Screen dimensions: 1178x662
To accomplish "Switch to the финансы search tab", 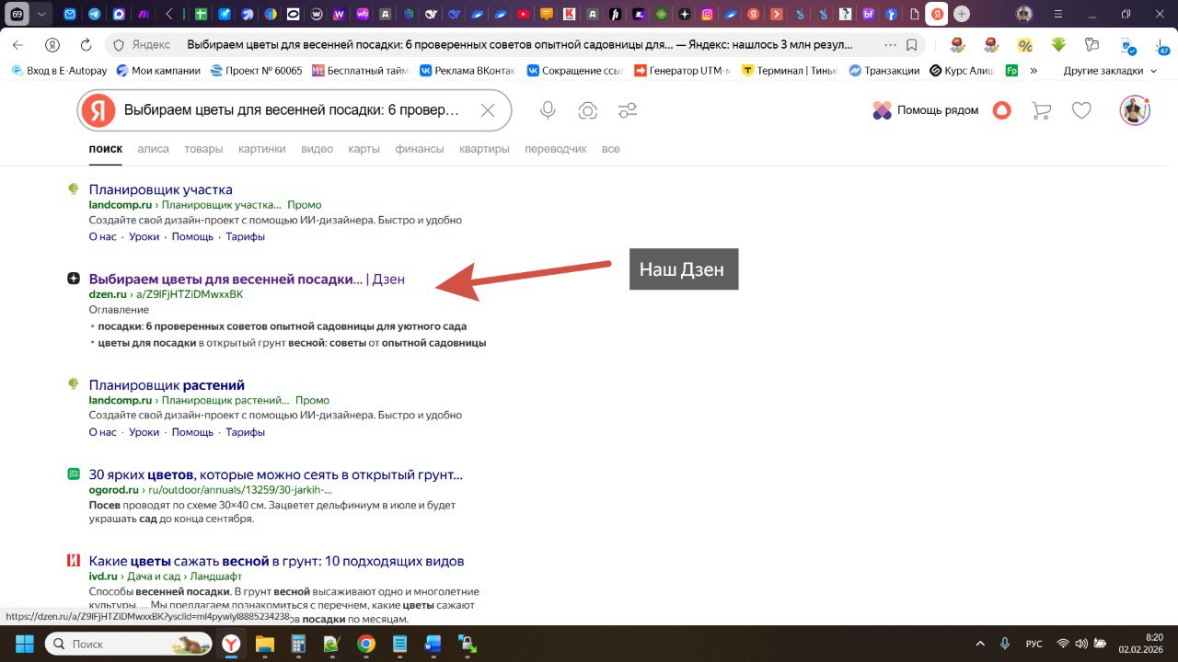I will click(x=420, y=149).
